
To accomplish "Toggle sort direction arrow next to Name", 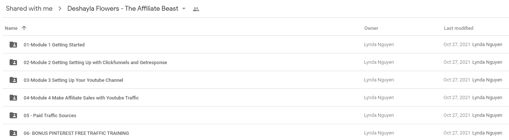I will pos(24,28).
